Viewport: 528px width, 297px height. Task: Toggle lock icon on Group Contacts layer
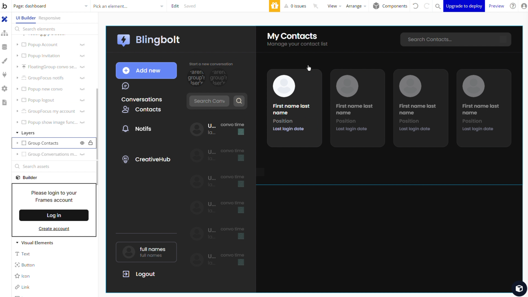(90, 143)
